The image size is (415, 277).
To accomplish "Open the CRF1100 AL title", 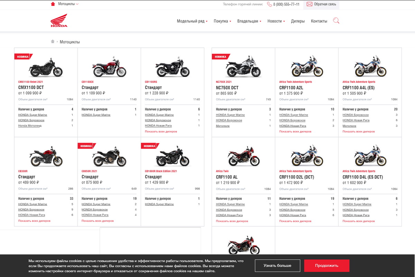I will (227, 177).
